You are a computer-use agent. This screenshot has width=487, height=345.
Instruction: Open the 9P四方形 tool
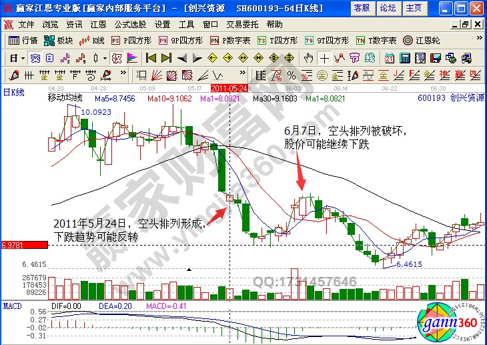click(181, 41)
